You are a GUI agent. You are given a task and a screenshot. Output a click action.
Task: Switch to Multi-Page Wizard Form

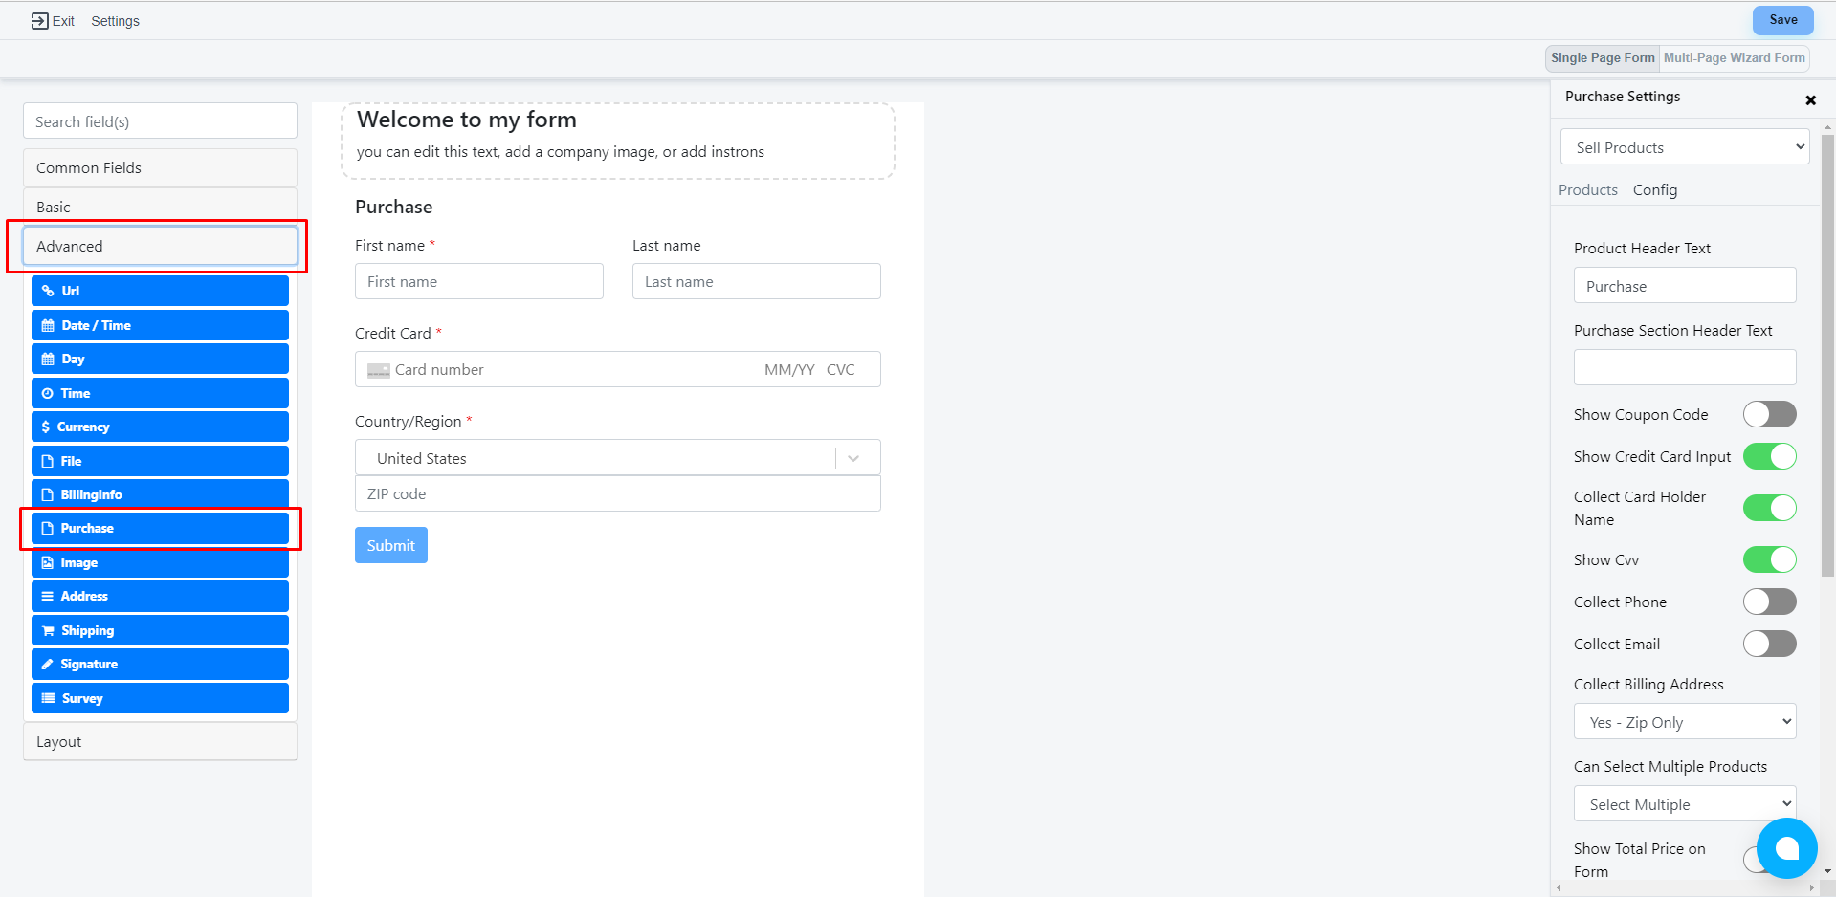(x=1734, y=57)
